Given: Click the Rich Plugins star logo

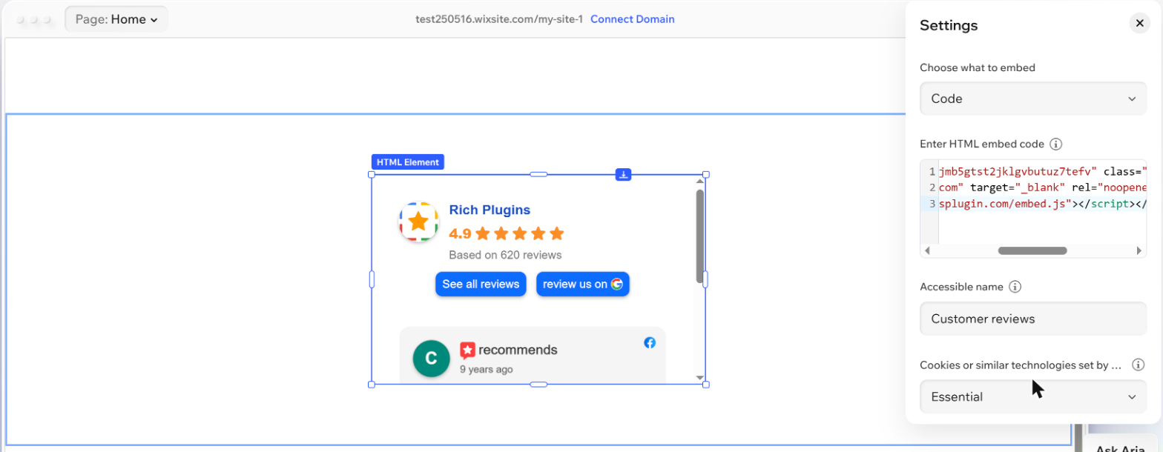Looking at the screenshot, I should click(418, 222).
